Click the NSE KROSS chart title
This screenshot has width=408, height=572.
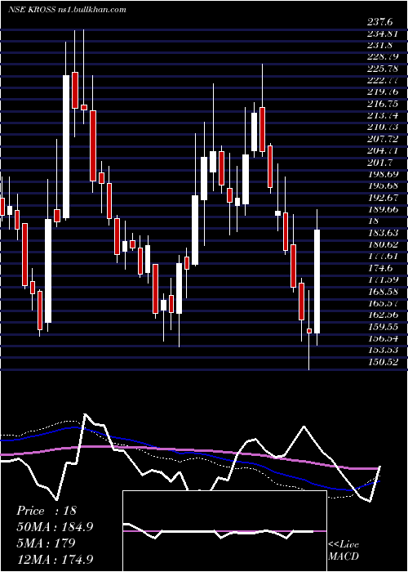tap(67, 10)
